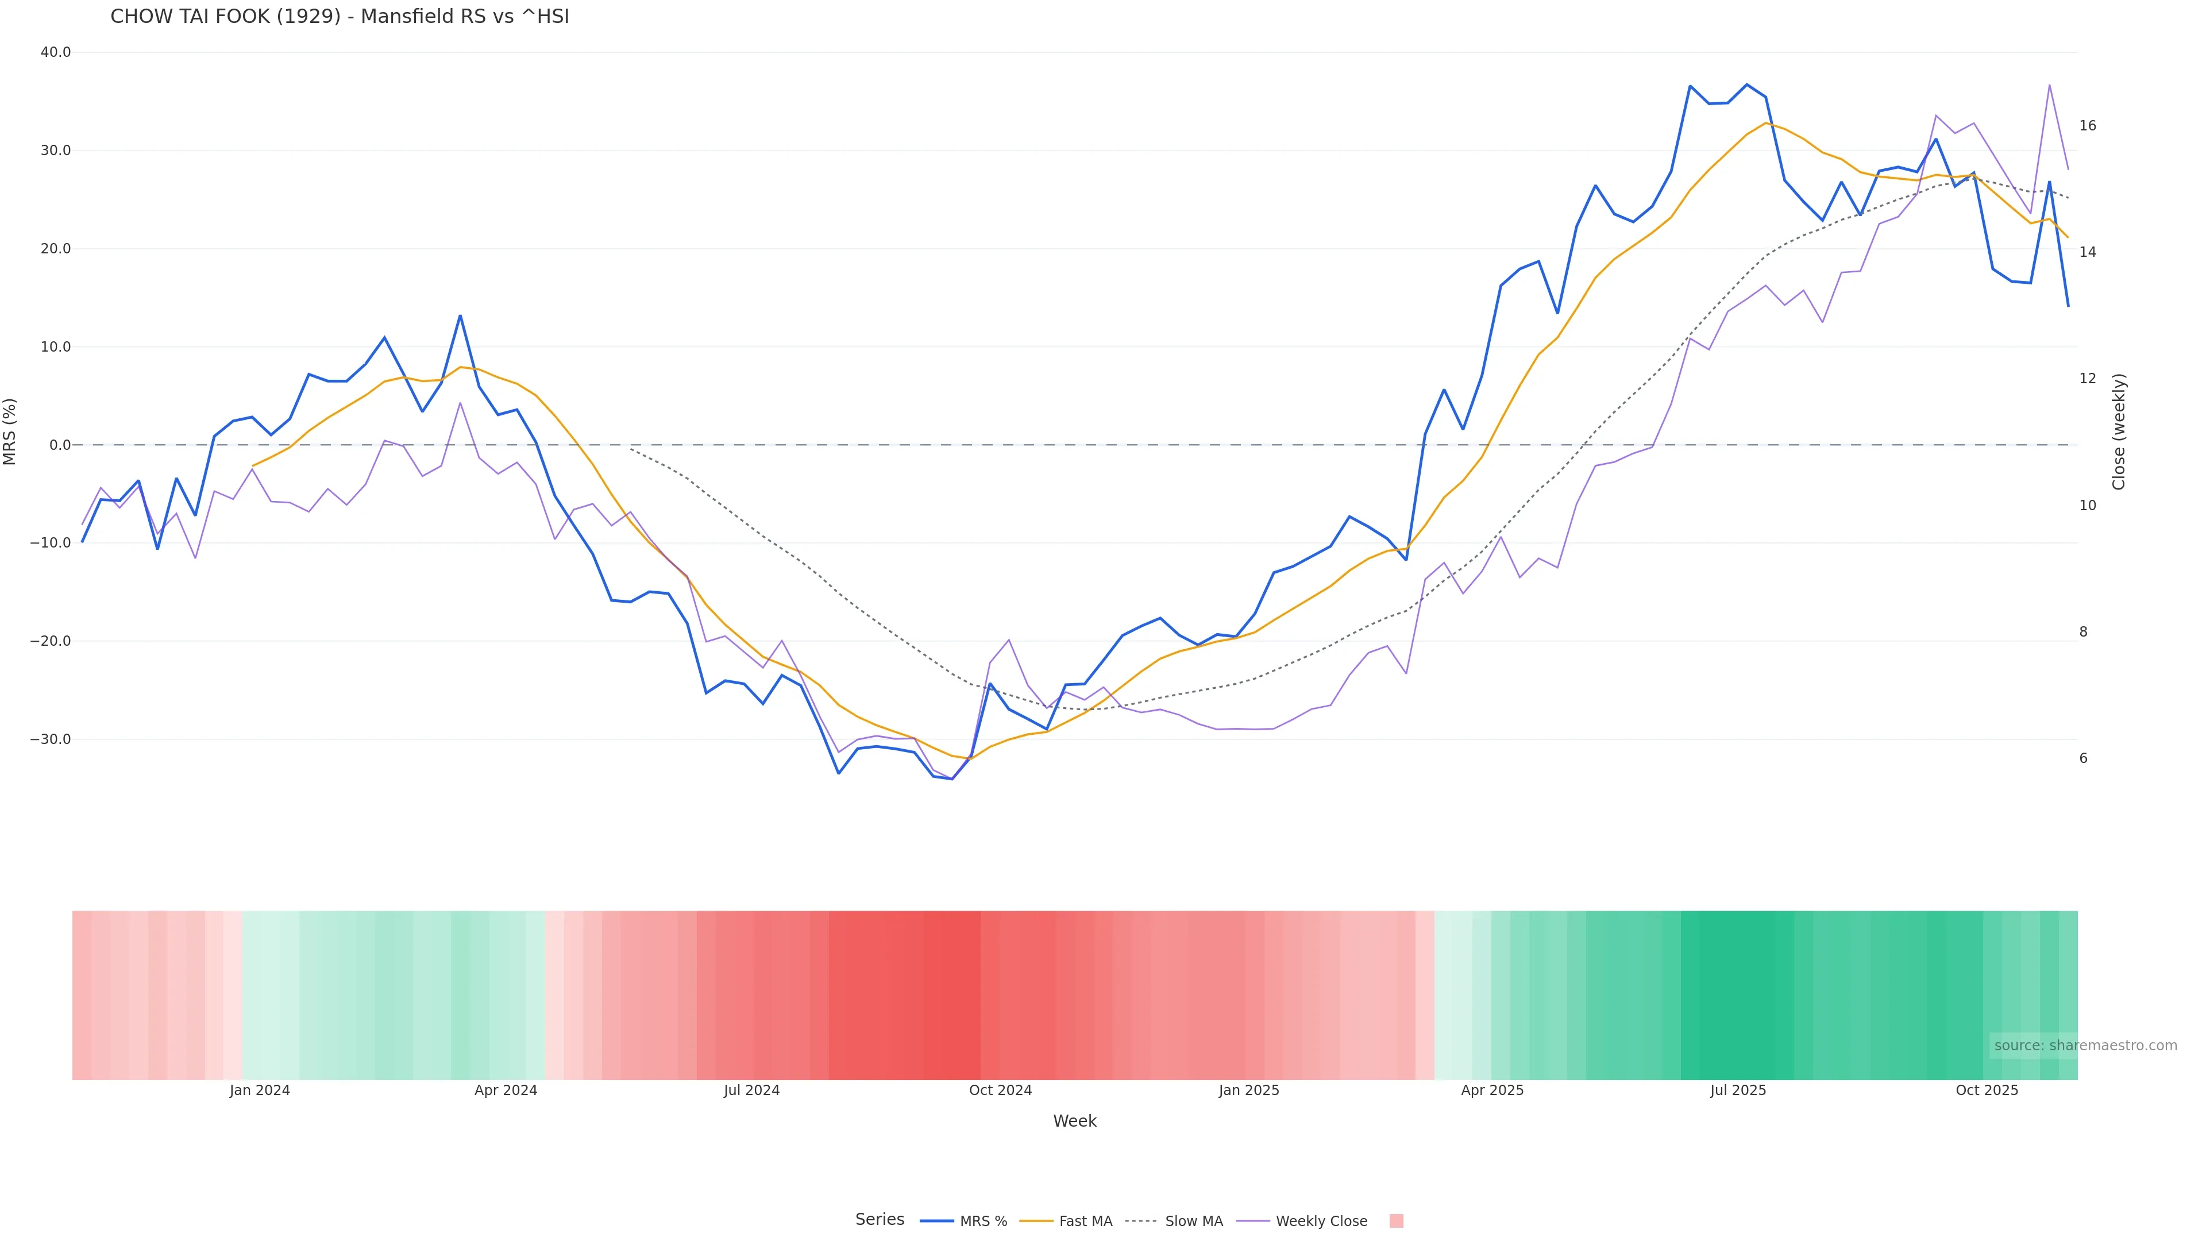Click the pink swatch in the legend
This screenshot has height=1241, width=2206.
click(x=1396, y=1221)
